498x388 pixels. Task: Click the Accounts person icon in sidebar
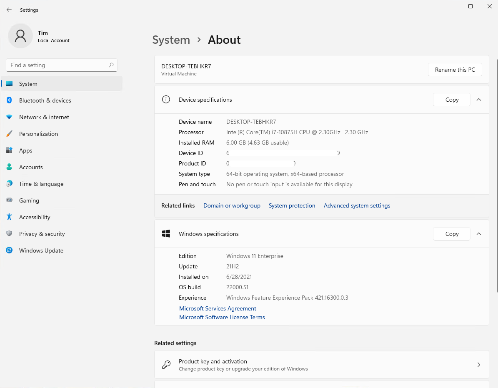coord(9,167)
